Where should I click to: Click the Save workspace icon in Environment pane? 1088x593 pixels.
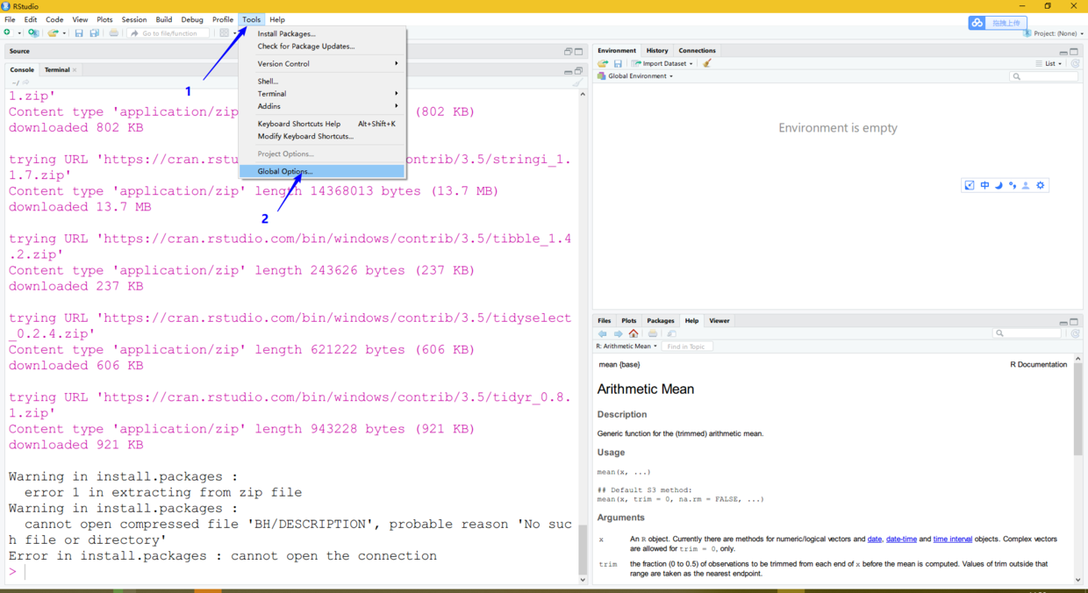pos(618,63)
